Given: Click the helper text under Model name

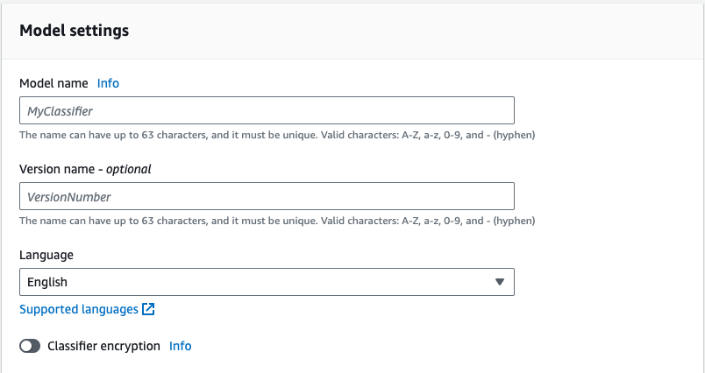Looking at the screenshot, I should [276, 135].
